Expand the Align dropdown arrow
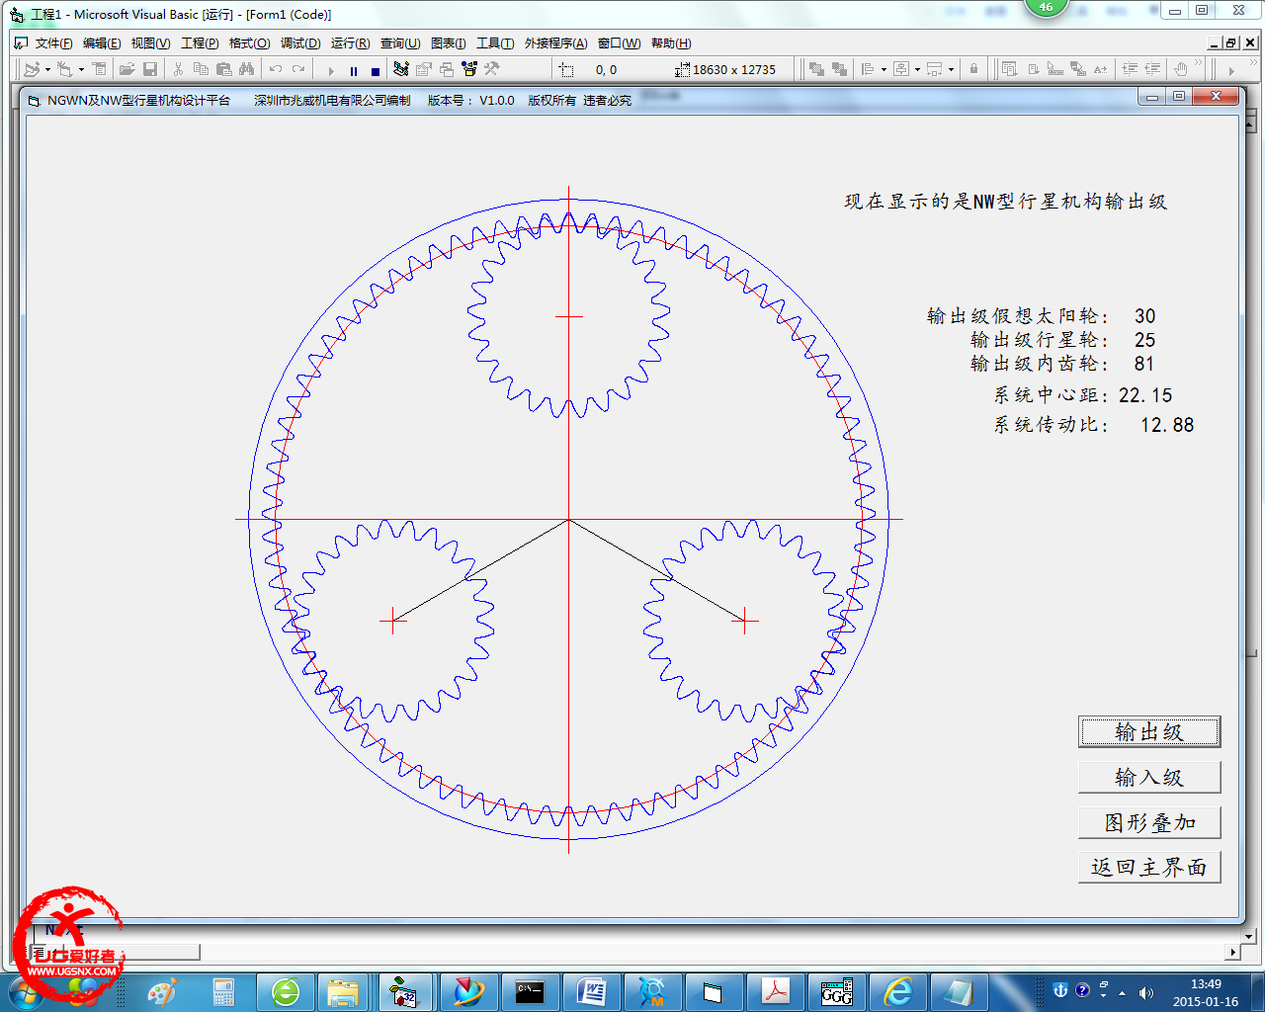This screenshot has width=1265, height=1012. click(884, 69)
